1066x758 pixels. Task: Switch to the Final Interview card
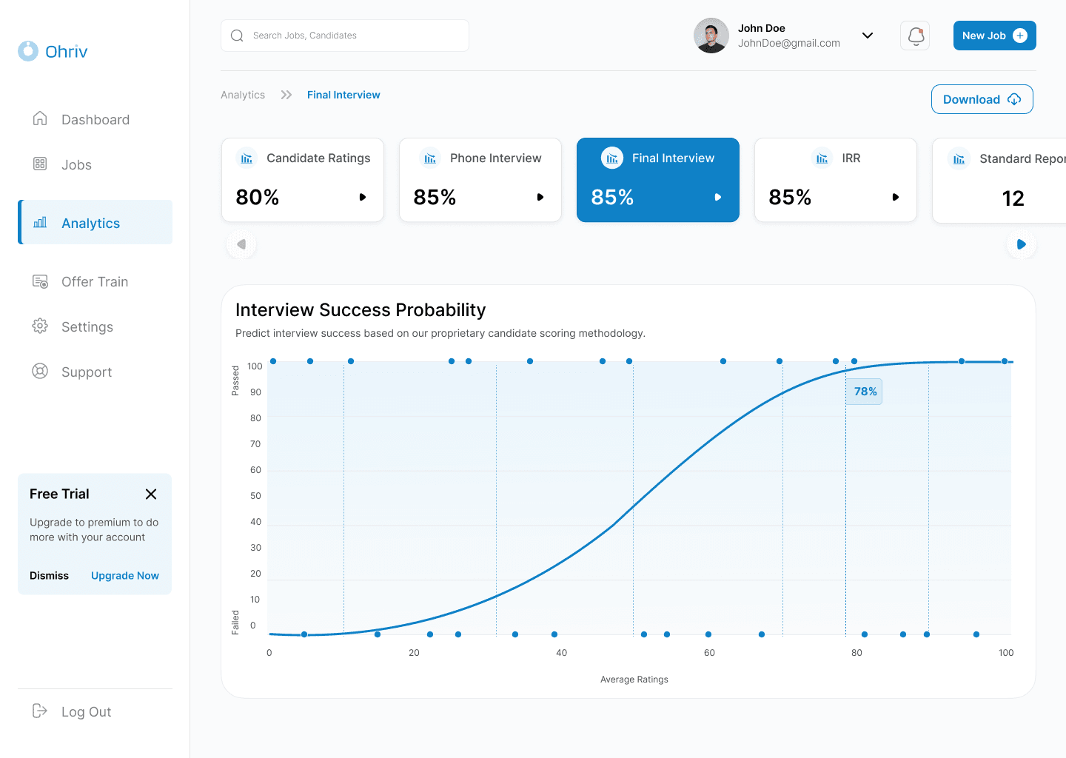[x=657, y=180]
